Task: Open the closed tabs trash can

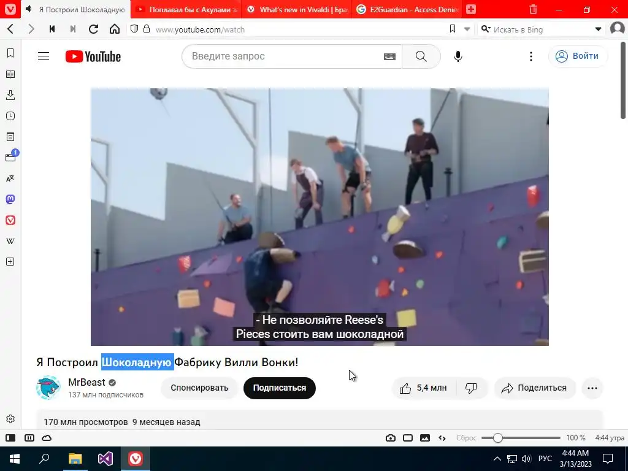Action: pyautogui.click(x=533, y=9)
